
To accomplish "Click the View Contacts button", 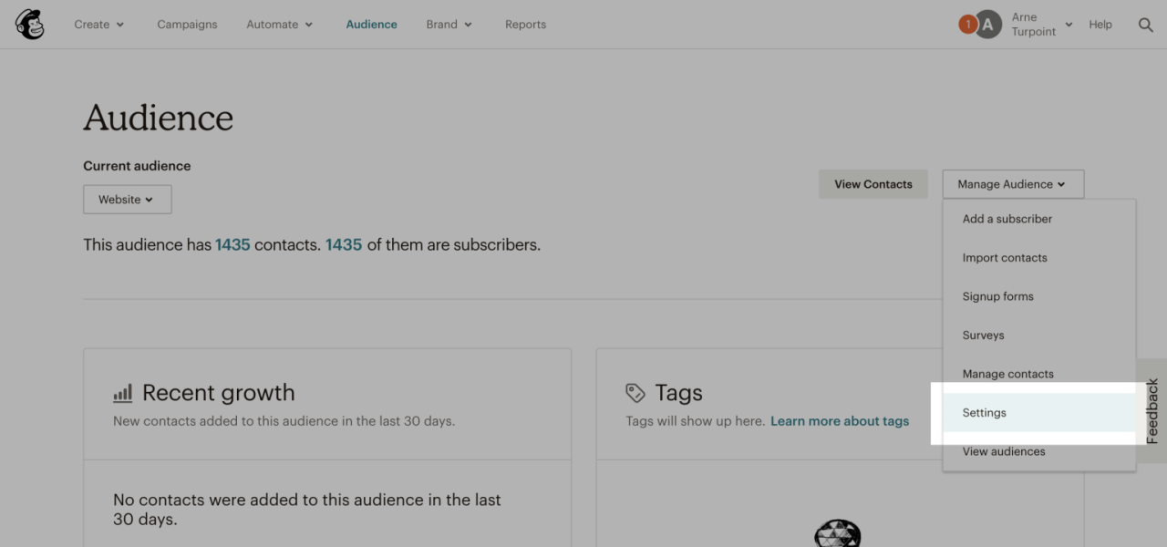I will [x=873, y=184].
